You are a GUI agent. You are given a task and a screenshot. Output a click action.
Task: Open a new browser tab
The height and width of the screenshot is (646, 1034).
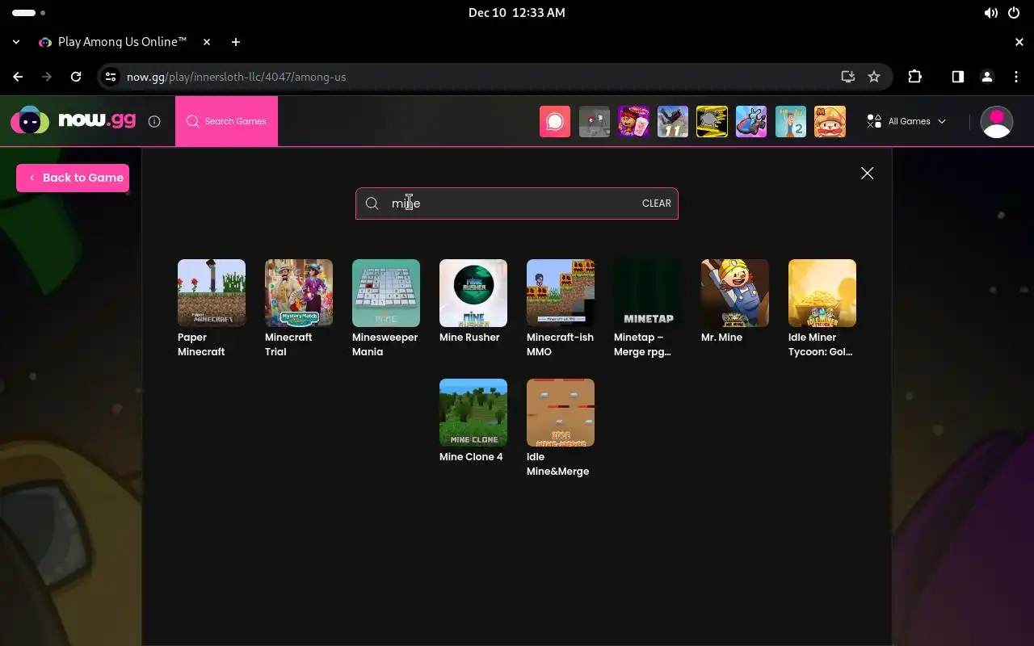[236, 42]
